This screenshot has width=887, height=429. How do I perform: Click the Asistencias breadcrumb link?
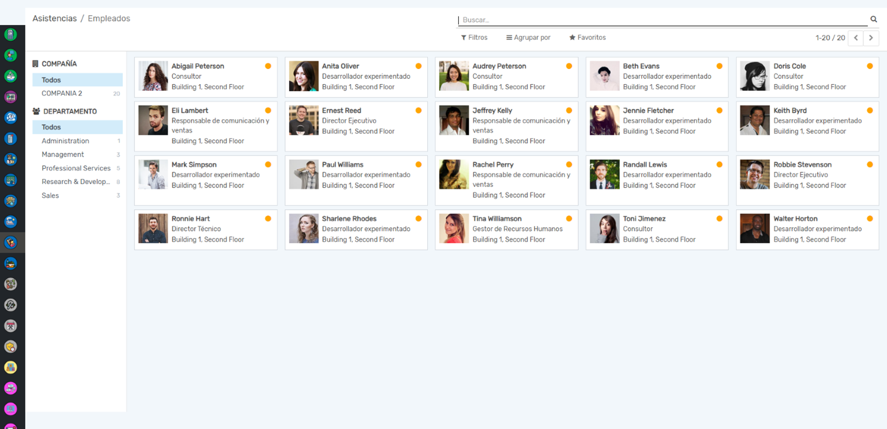[54, 19]
